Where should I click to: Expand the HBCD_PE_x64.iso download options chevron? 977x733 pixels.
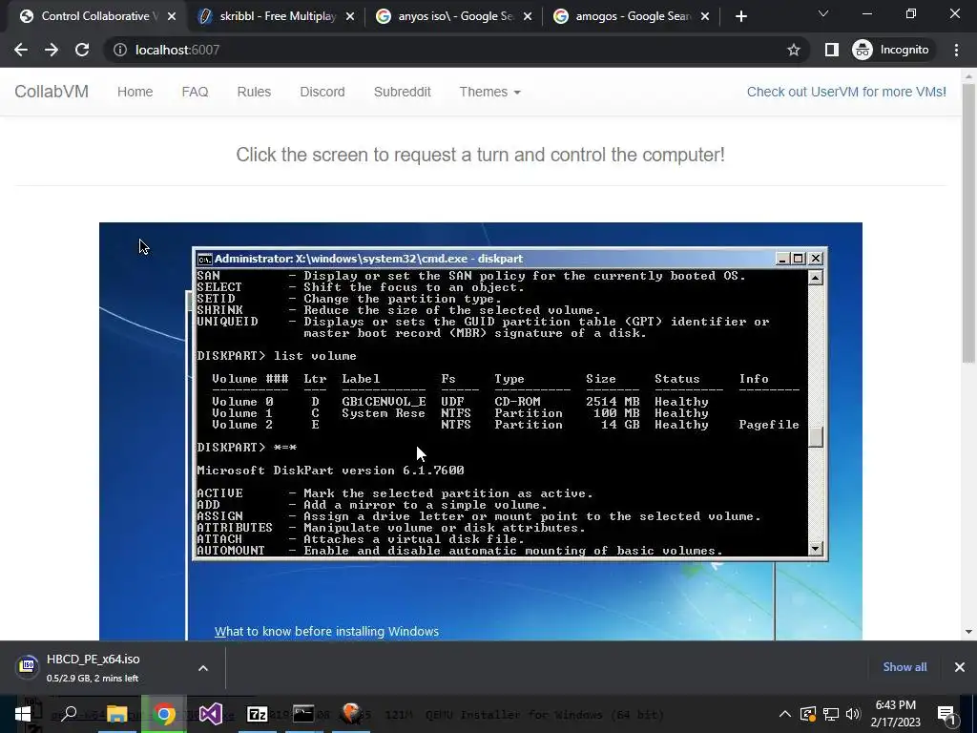tap(203, 667)
